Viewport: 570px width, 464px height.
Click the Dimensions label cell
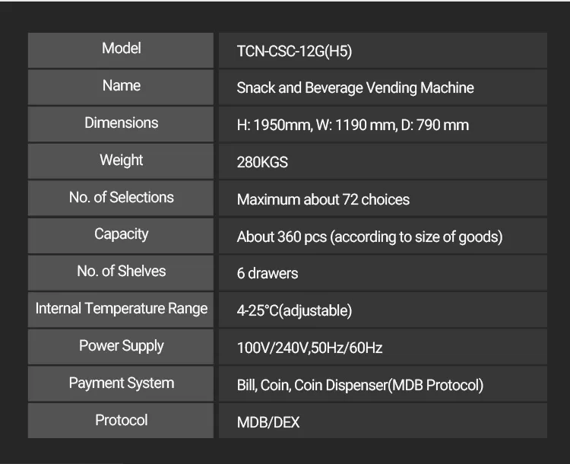pyautogui.click(x=122, y=123)
